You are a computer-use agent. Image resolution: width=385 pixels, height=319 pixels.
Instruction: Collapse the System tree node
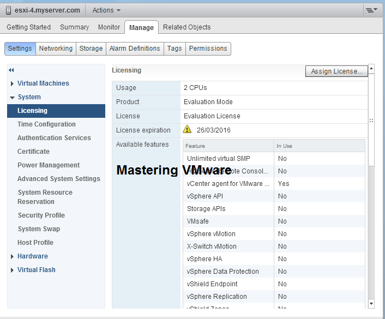point(12,98)
